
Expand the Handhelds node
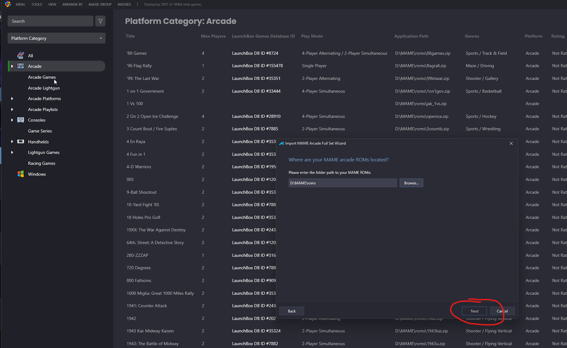click(x=12, y=142)
